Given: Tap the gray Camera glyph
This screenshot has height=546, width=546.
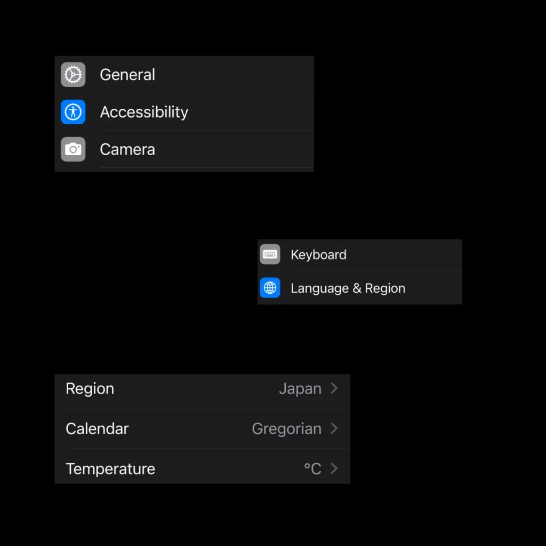Looking at the screenshot, I should 73,149.
